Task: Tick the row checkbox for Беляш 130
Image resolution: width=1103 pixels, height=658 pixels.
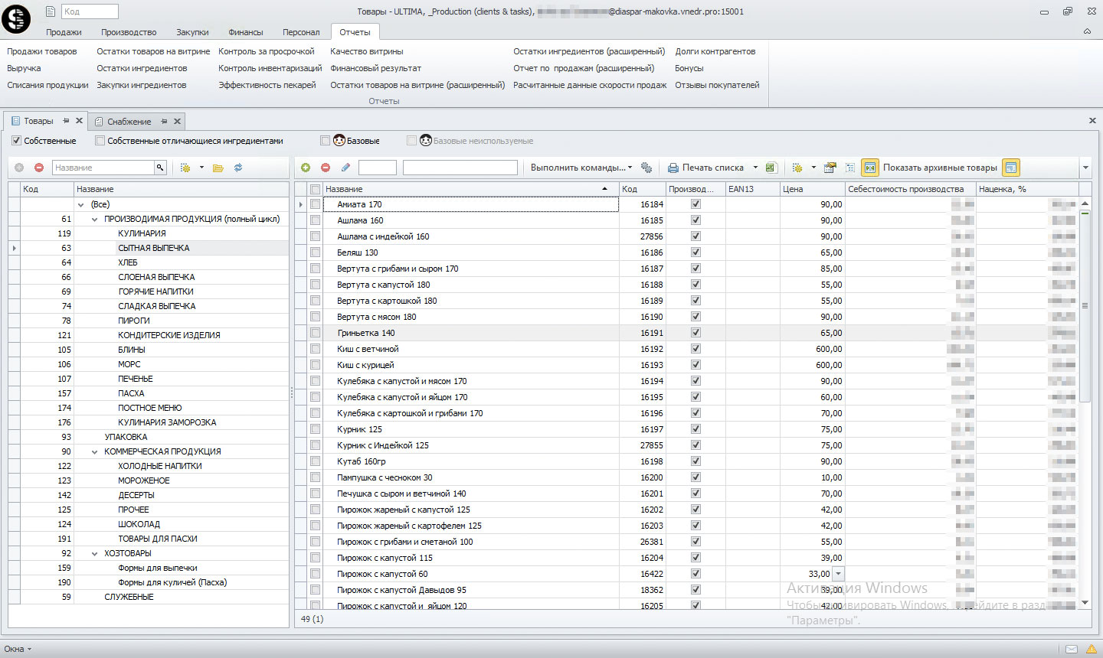Action: 315,252
